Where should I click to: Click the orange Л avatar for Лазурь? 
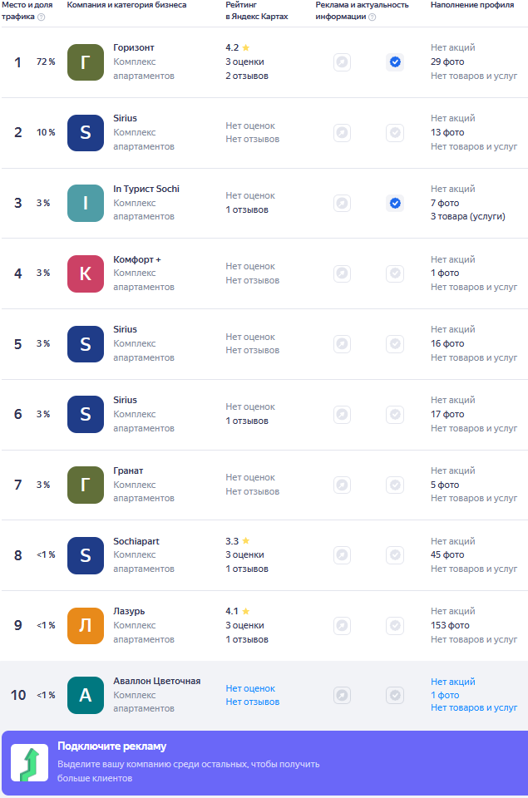(x=86, y=625)
